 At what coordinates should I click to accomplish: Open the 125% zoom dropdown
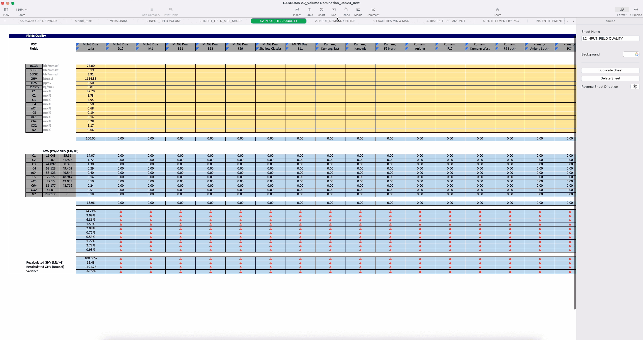(x=21, y=10)
